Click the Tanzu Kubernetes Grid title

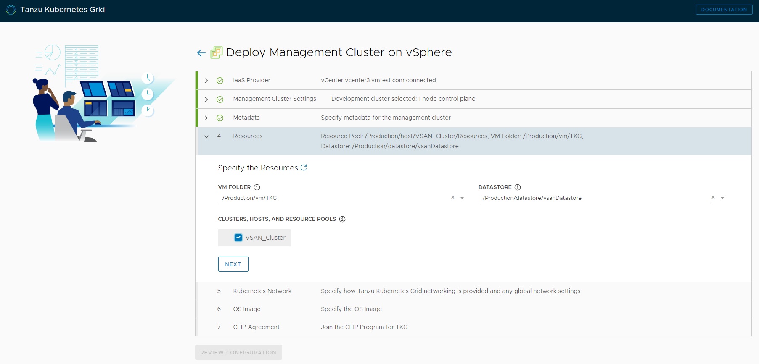63,10
